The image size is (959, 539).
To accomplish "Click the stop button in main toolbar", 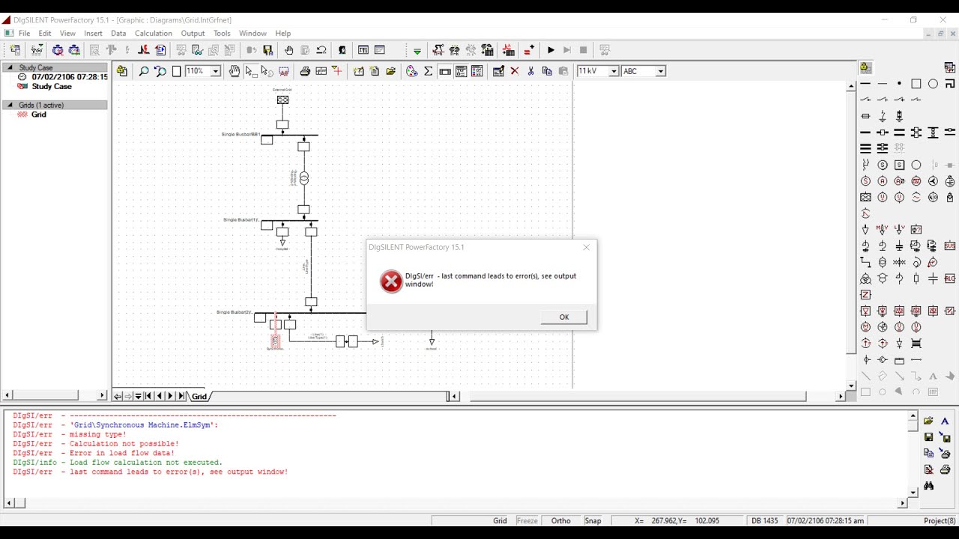I will (584, 50).
